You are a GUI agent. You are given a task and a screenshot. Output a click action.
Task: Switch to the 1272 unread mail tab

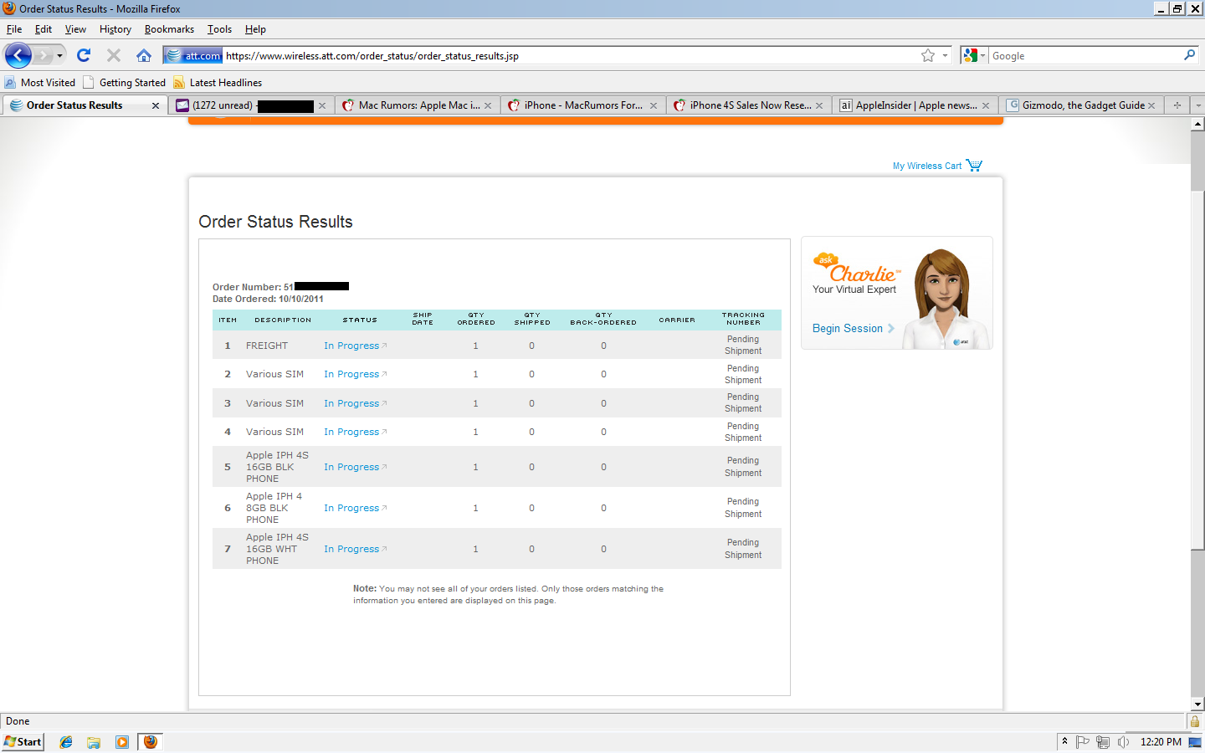click(x=251, y=105)
